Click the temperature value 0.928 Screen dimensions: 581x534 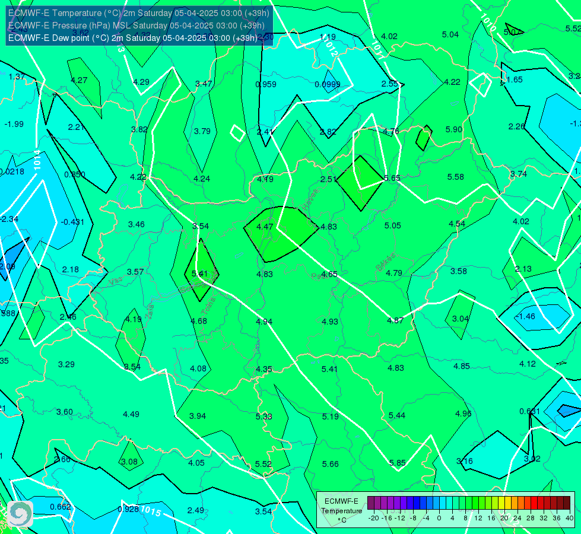(129, 509)
